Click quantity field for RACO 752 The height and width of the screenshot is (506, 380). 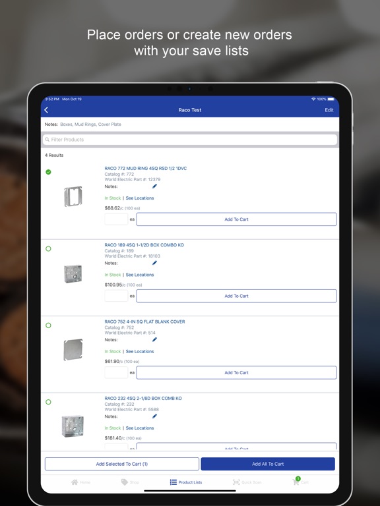click(x=116, y=372)
